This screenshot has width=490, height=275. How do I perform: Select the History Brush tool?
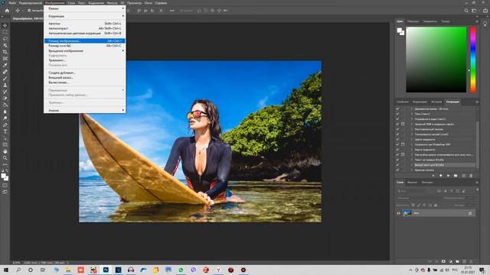(x=5, y=92)
